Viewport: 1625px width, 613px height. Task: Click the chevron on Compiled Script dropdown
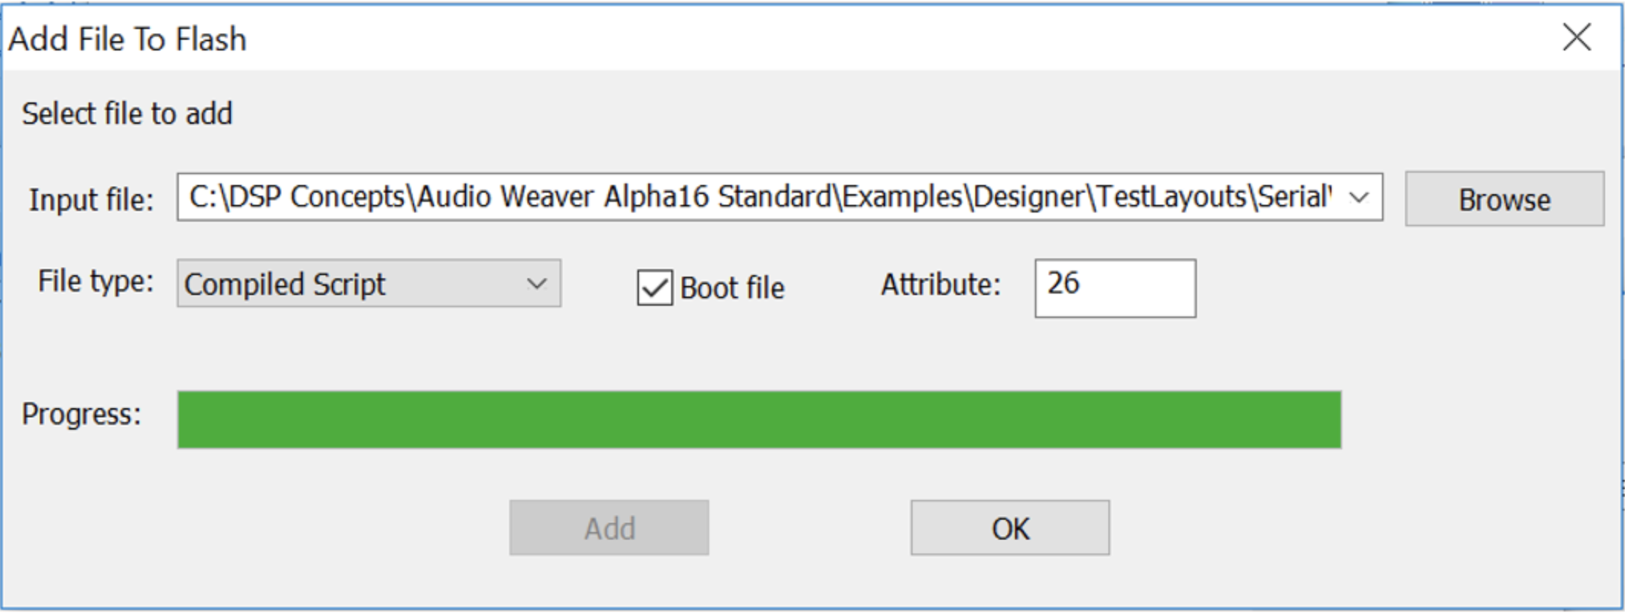pyautogui.click(x=537, y=284)
